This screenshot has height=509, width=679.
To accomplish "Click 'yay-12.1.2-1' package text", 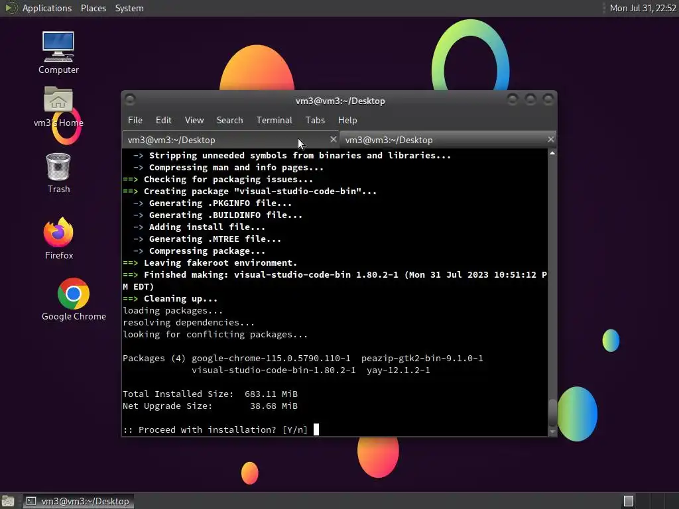I will [x=399, y=370].
